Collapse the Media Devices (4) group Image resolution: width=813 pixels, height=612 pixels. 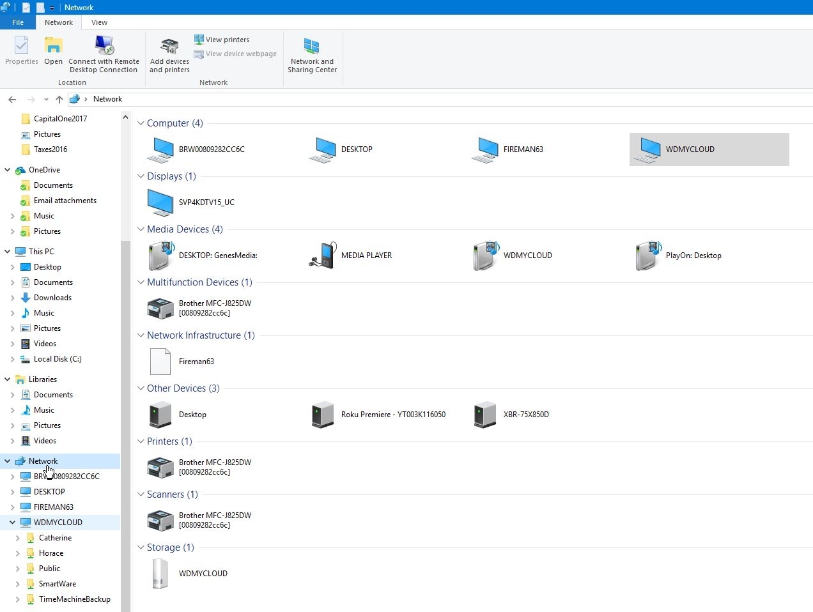point(141,229)
